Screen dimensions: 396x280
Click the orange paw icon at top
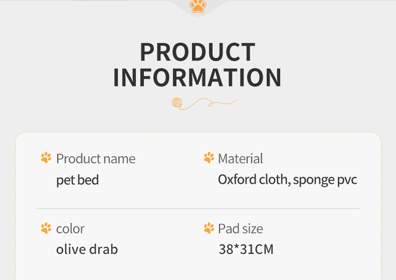(198, 6)
